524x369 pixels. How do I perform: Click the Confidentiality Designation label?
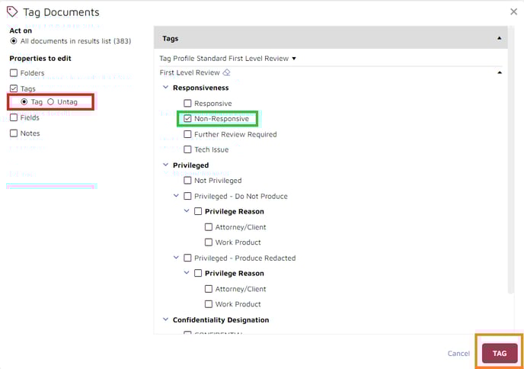221,319
